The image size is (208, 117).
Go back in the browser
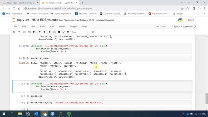pyautogui.click(x=4, y=8)
